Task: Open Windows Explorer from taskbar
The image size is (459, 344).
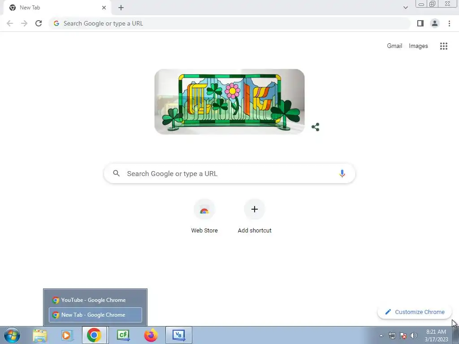Action: click(40, 335)
